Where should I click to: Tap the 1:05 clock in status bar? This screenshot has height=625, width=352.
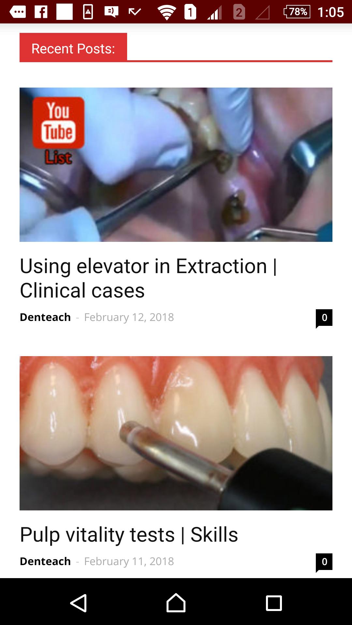pos(330,12)
